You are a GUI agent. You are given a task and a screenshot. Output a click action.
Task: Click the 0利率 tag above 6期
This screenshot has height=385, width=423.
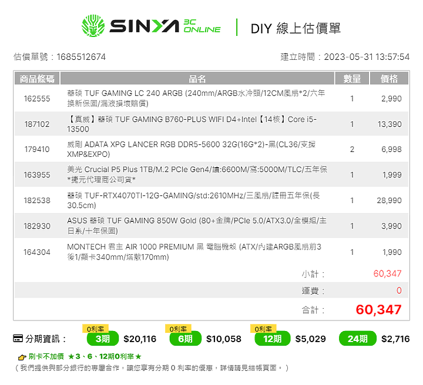(x=178, y=329)
